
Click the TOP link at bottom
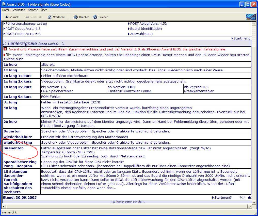pos(242,197)
